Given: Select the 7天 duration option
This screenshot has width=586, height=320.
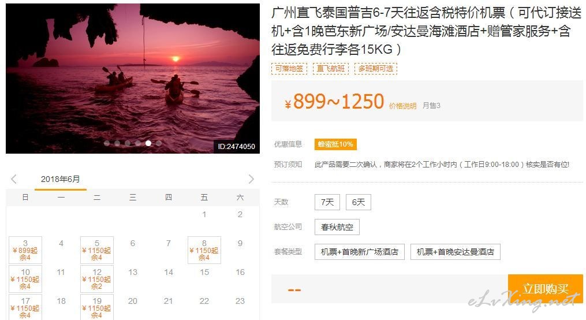Looking at the screenshot, I should [x=327, y=202].
